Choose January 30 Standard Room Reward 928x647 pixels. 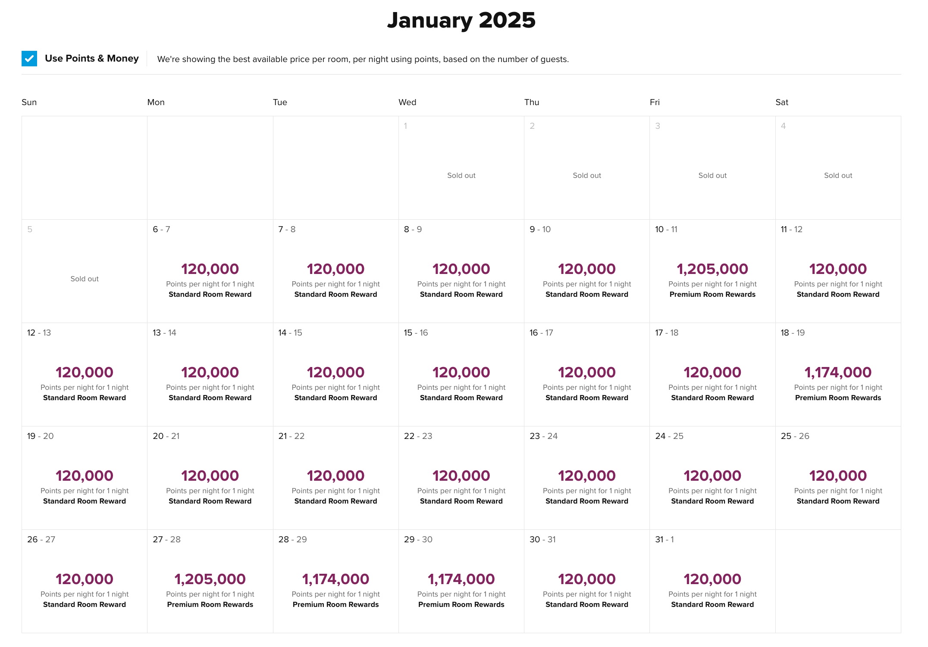point(586,582)
